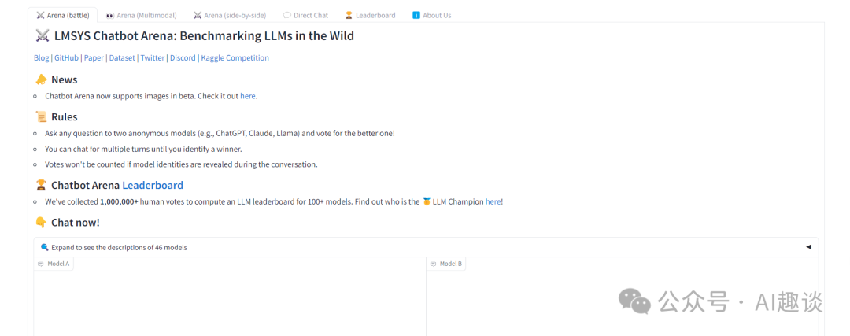Click inside the Model A chat panel
Screen dimensions: 850x336
(x=228, y=303)
